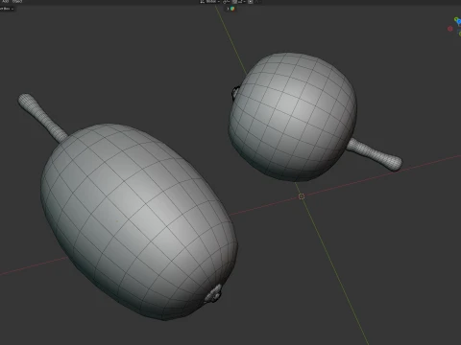Open the Select Box drag-mode dropdown
This screenshot has height=345, width=461.
pyautogui.click(x=7, y=9)
